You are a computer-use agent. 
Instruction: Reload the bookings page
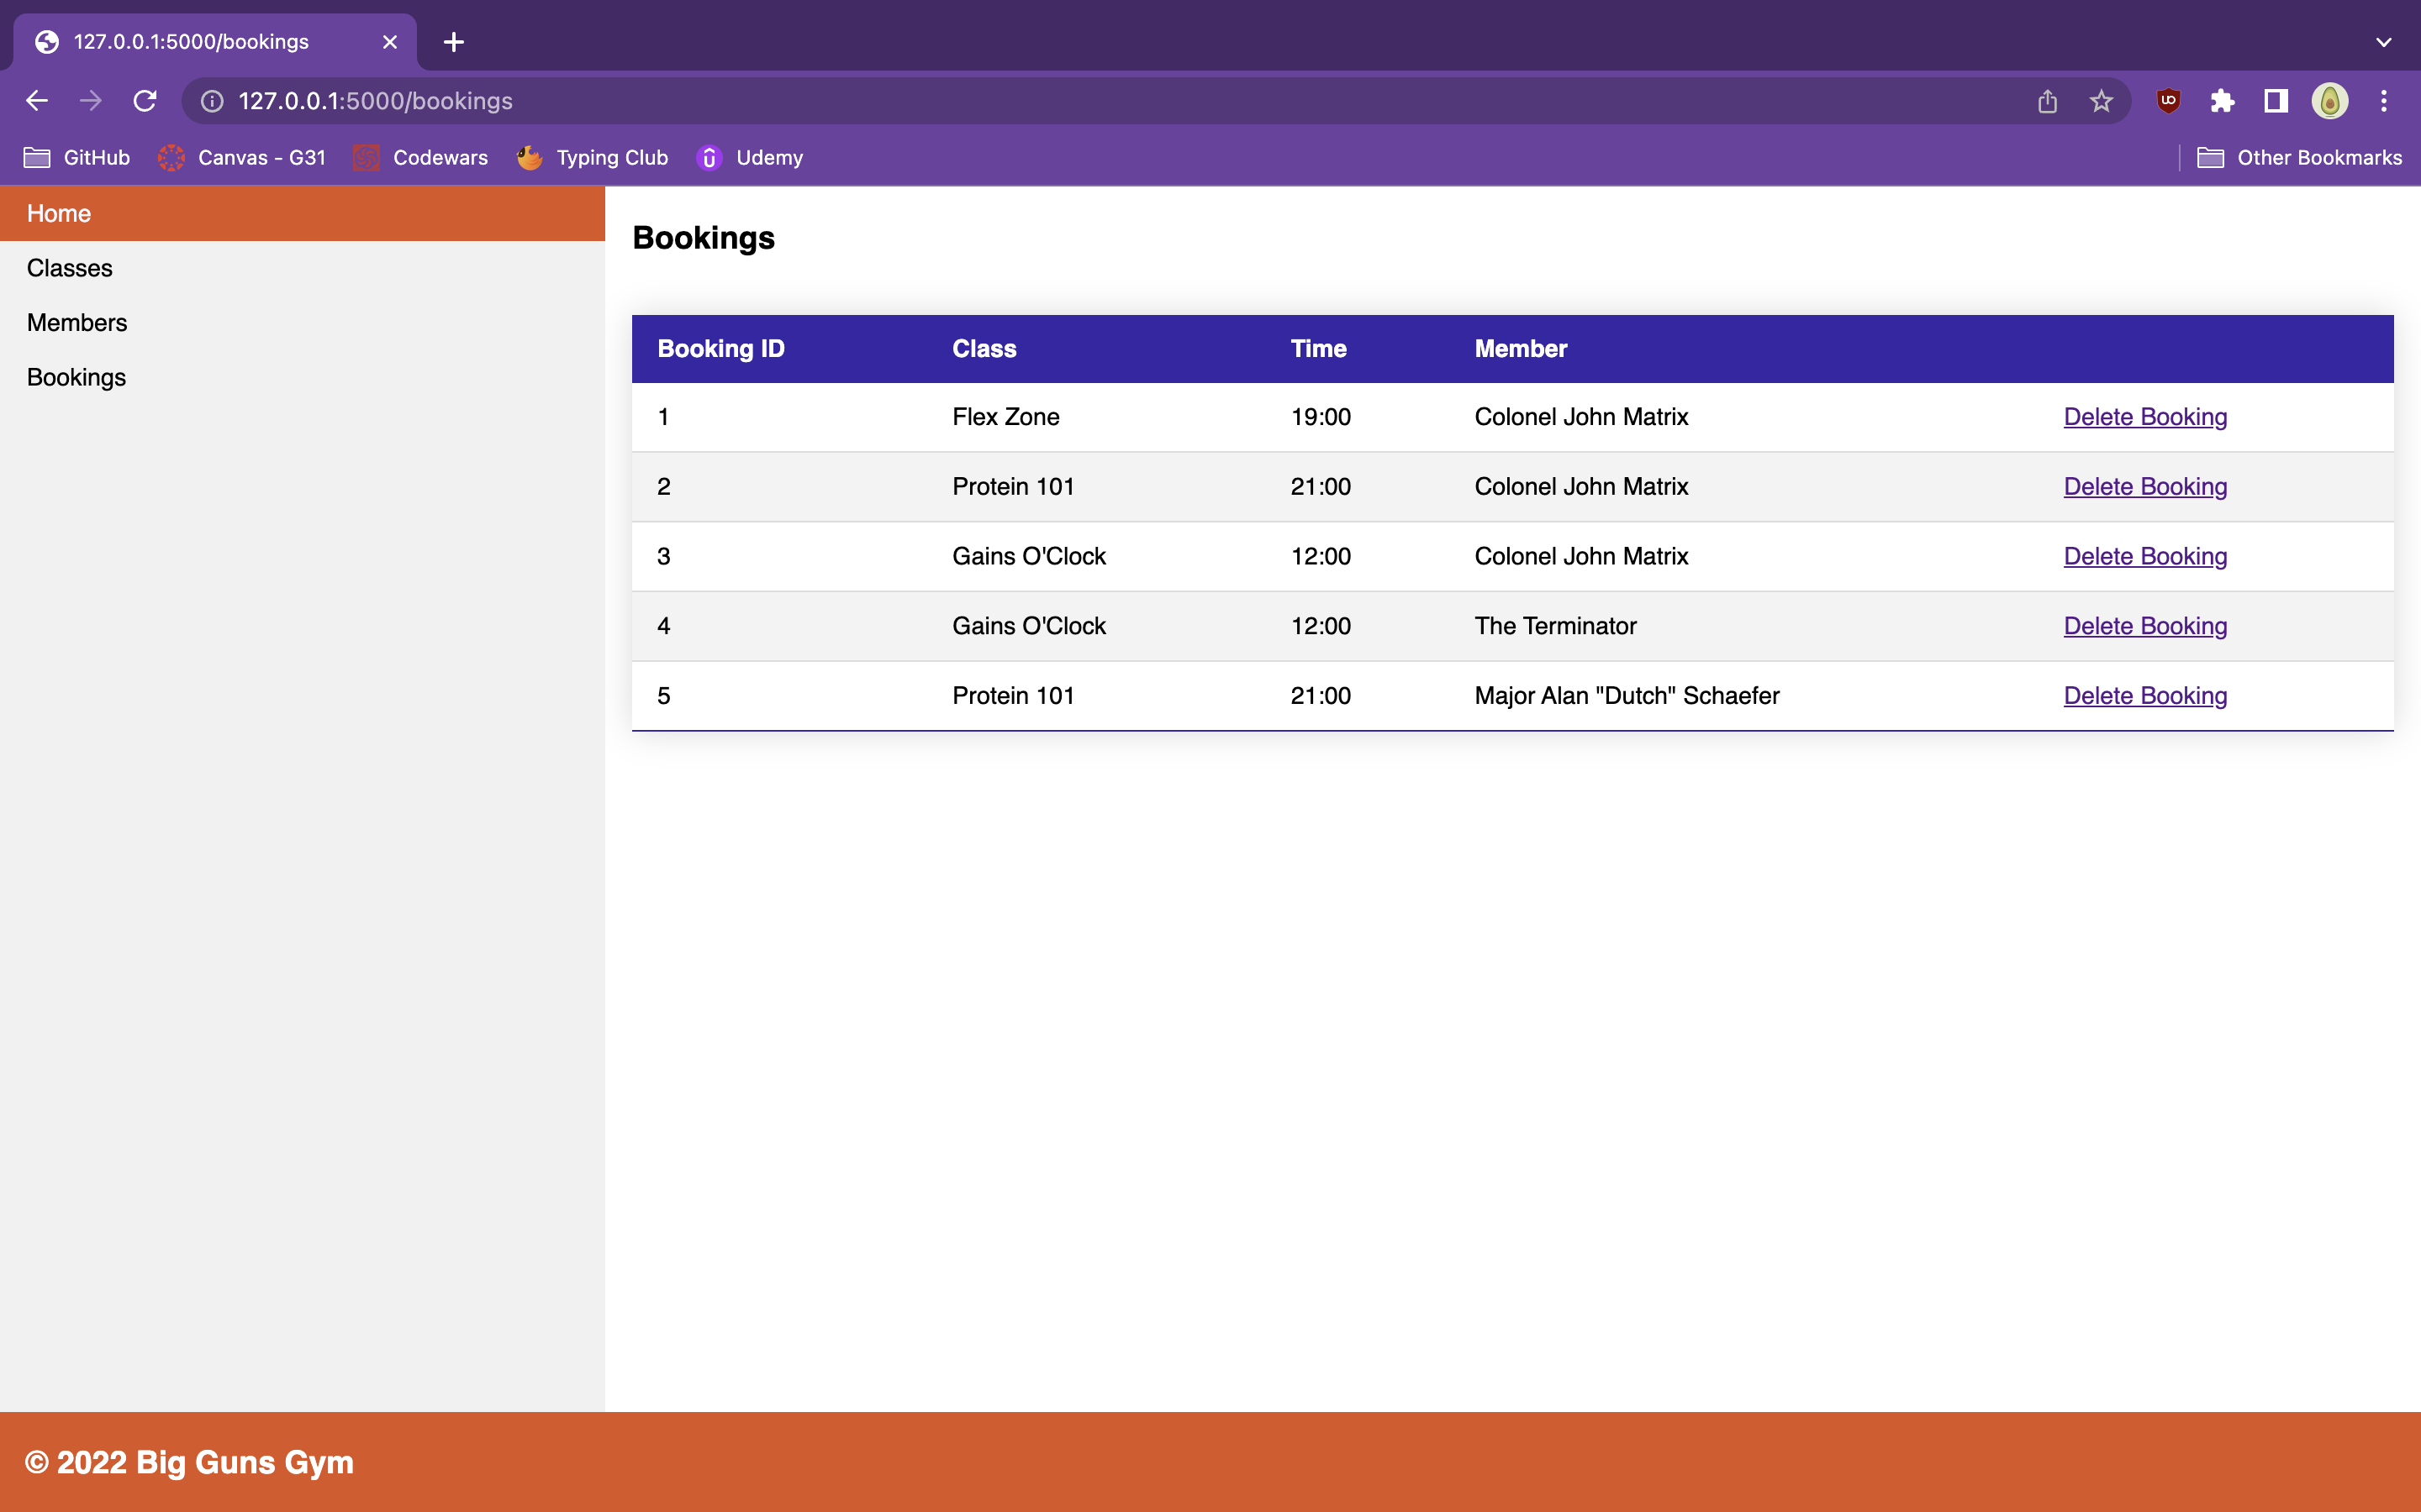[145, 101]
